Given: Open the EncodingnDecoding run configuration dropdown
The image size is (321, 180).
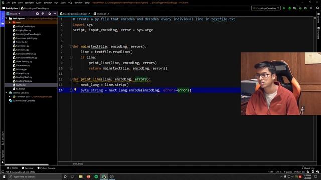Looking at the screenshot, I should click(266, 8).
